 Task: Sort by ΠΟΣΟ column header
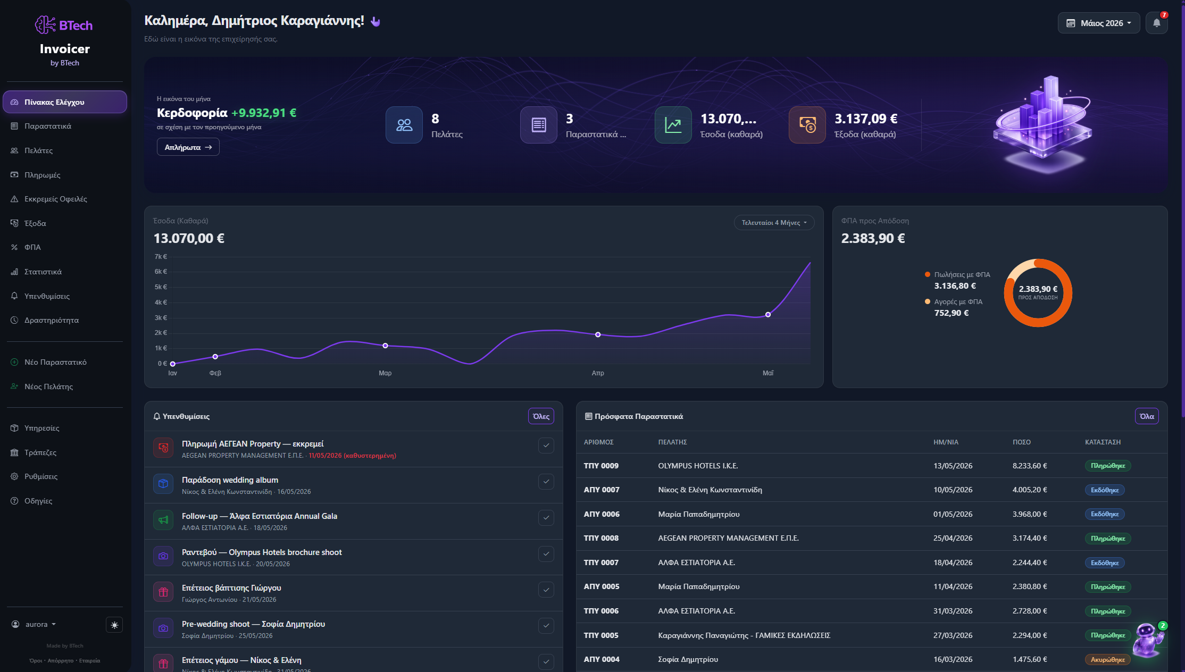pos(1021,442)
